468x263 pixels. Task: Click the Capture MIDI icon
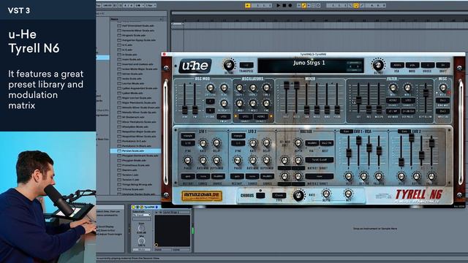[314, 5]
